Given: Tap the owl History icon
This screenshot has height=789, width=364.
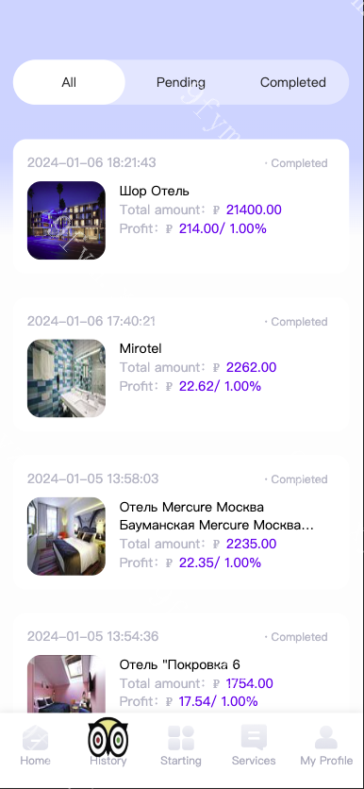Looking at the screenshot, I should click(108, 738).
